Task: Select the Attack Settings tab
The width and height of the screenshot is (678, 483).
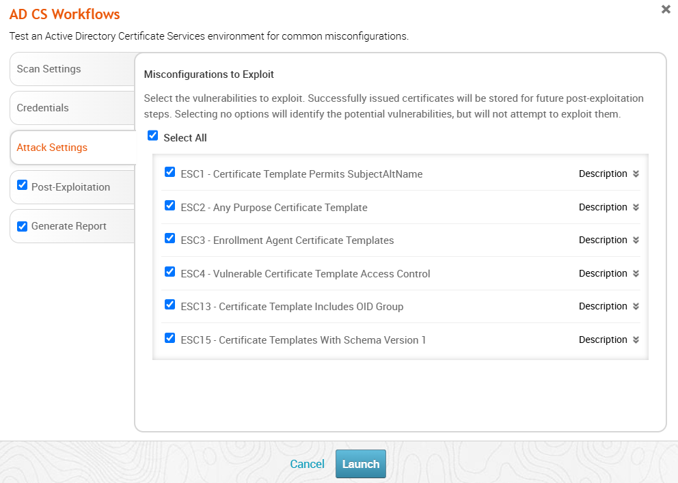Action: (x=52, y=148)
